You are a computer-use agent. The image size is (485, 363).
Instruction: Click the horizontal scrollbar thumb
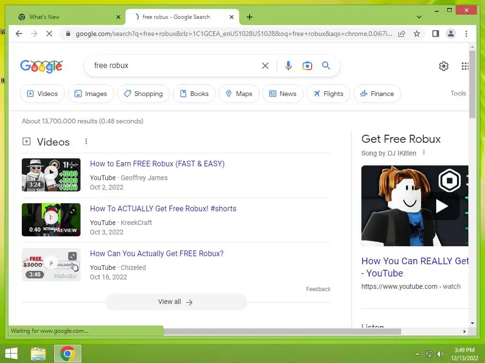coord(282,331)
